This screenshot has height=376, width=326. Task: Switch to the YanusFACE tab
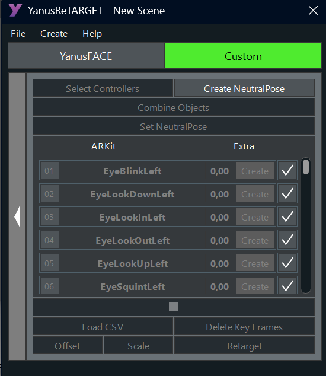click(x=86, y=56)
